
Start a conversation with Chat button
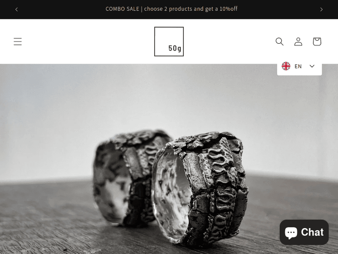coord(304,232)
